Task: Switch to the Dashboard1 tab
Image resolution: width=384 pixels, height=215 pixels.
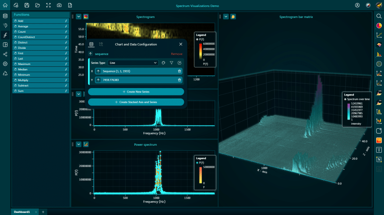Action: [22, 212]
